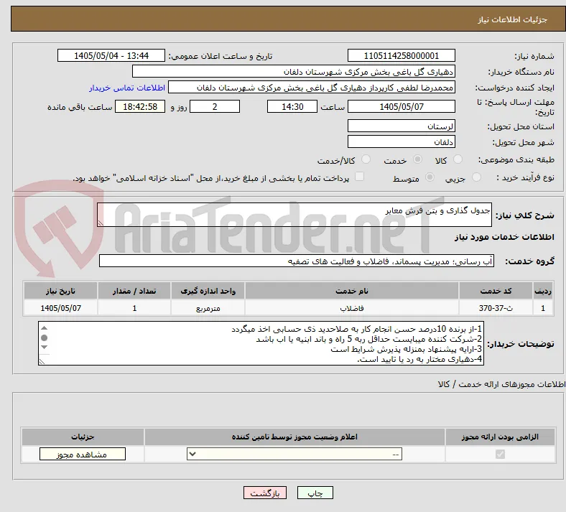The image size is (566, 512).
Task: Open the اطلاعات تماس خریدار link
Action: point(127,88)
